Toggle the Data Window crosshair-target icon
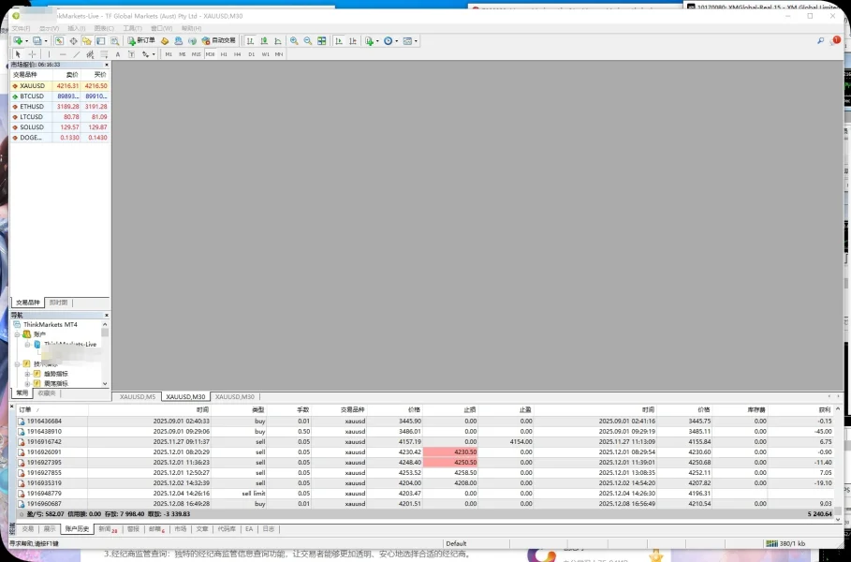851x562 pixels. [73, 40]
